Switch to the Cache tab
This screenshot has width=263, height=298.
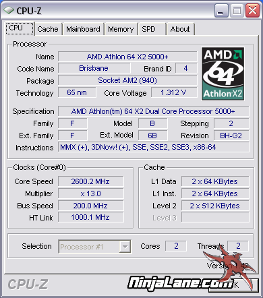pos(48,29)
